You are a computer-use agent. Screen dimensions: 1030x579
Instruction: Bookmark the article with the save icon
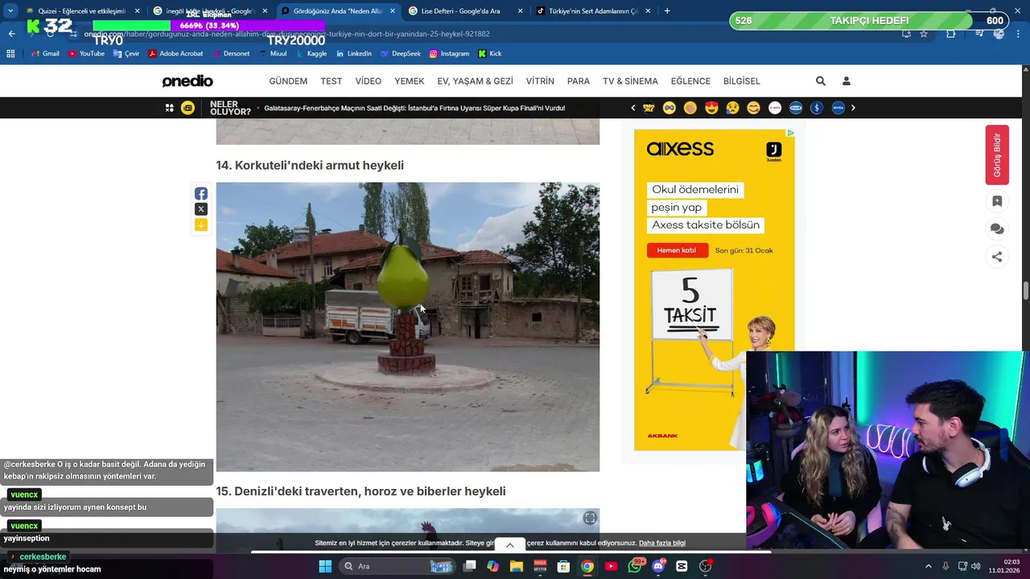(997, 201)
